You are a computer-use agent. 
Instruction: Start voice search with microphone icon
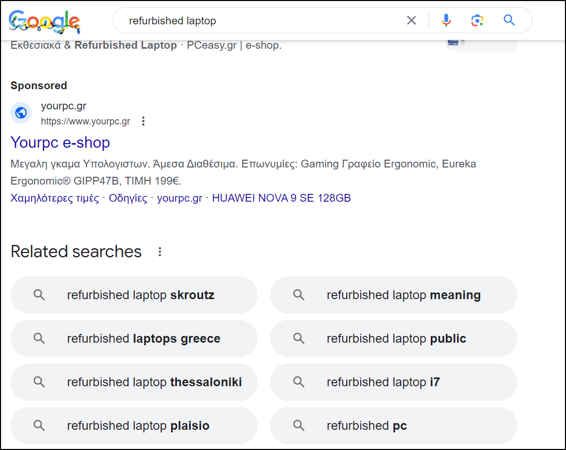446,20
